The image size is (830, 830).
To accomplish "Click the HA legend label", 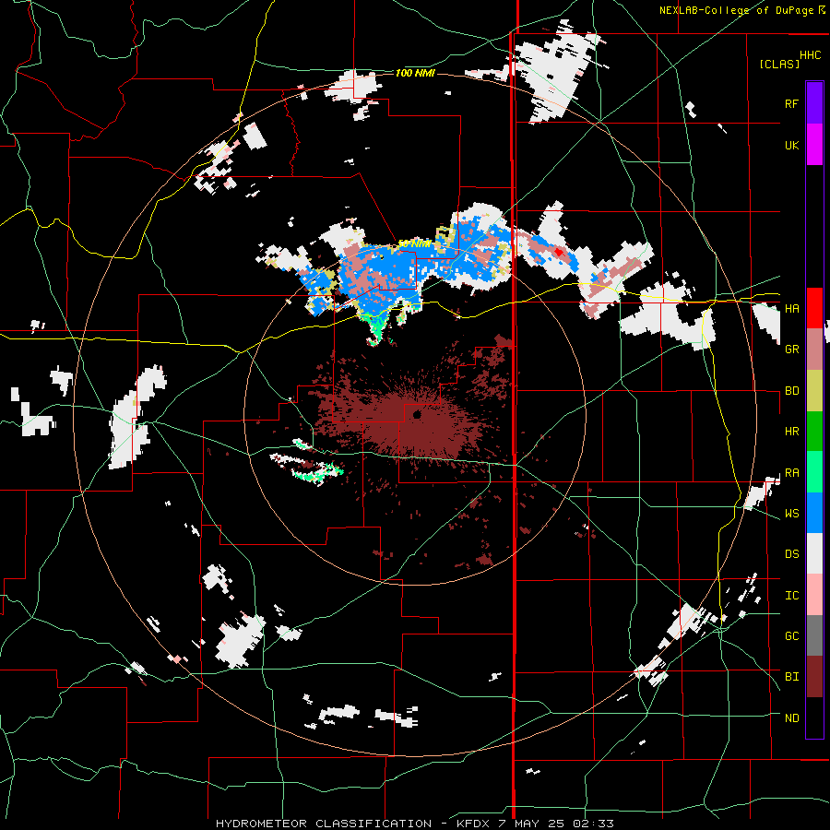I will (x=791, y=309).
